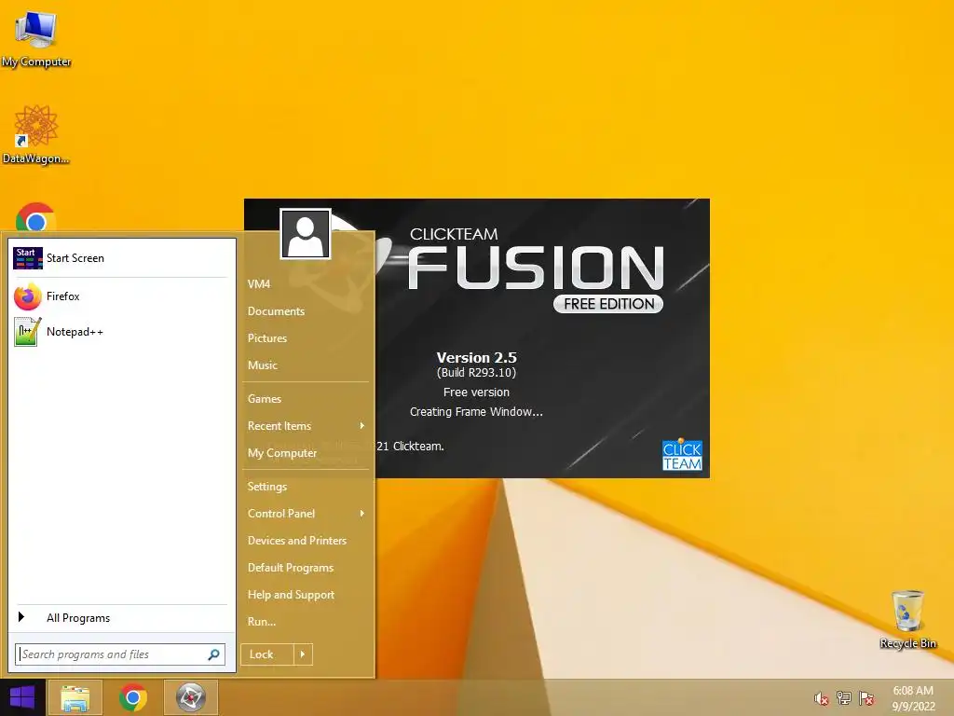Click the Version 2.5 text on splash

point(476,357)
